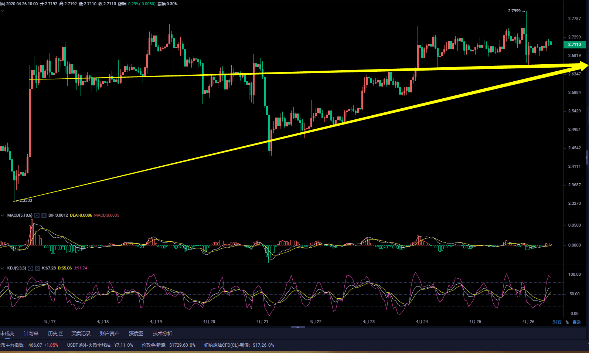
Task: Collapse the main chart legend chevron
Action: click(2, 10)
